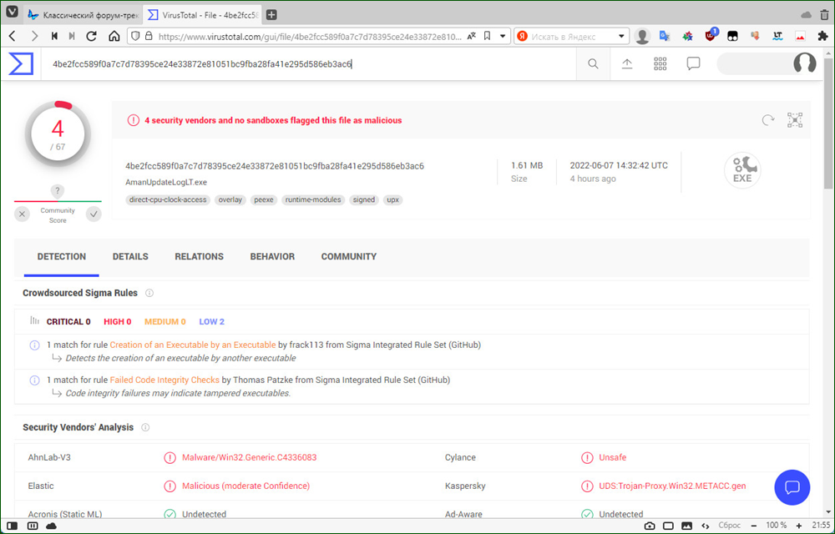The width and height of the screenshot is (835, 534).
Task: Capture a page screenshot from status bar
Action: point(650,526)
